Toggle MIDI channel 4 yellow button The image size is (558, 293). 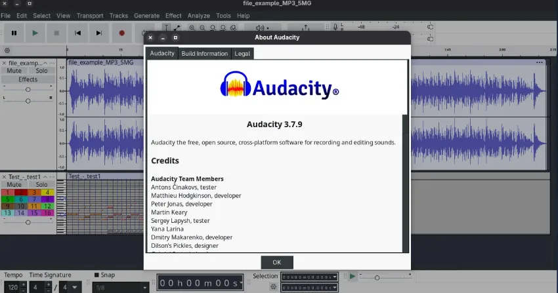(47, 193)
